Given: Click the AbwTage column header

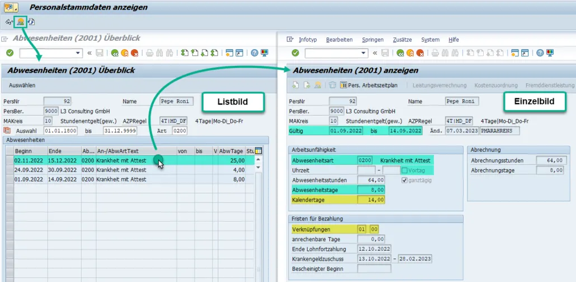Looking at the screenshot, I should (x=231, y=151).
